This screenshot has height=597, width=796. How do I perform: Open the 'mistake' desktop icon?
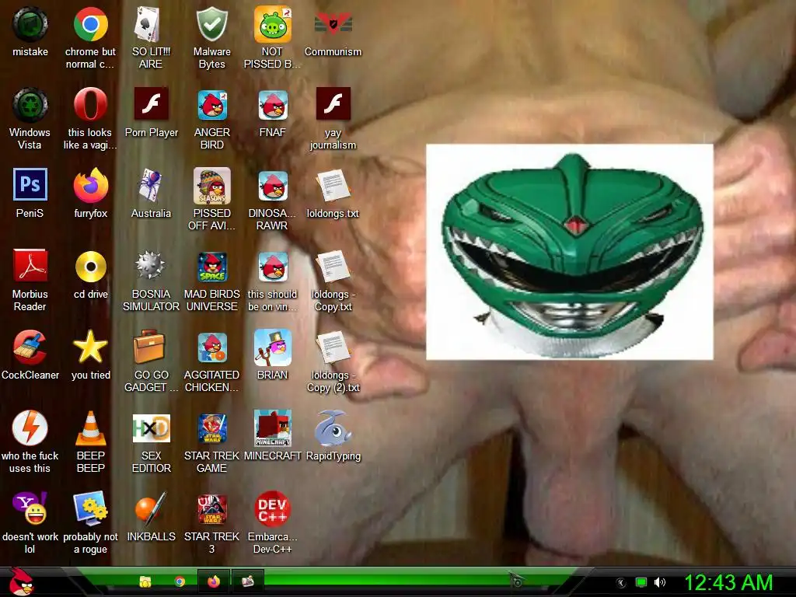(30, 24)
